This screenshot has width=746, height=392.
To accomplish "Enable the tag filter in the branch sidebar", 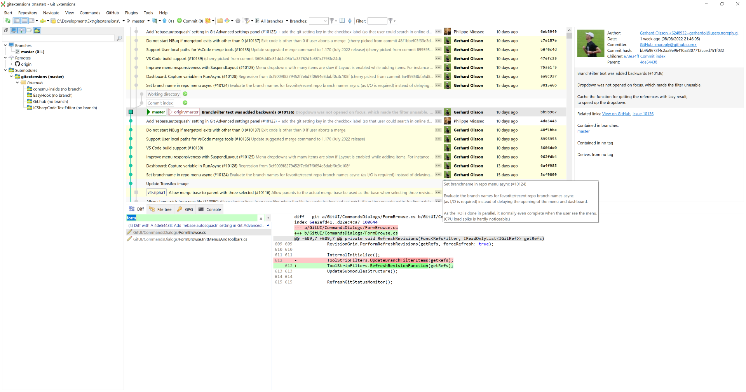I will point(29,30).
